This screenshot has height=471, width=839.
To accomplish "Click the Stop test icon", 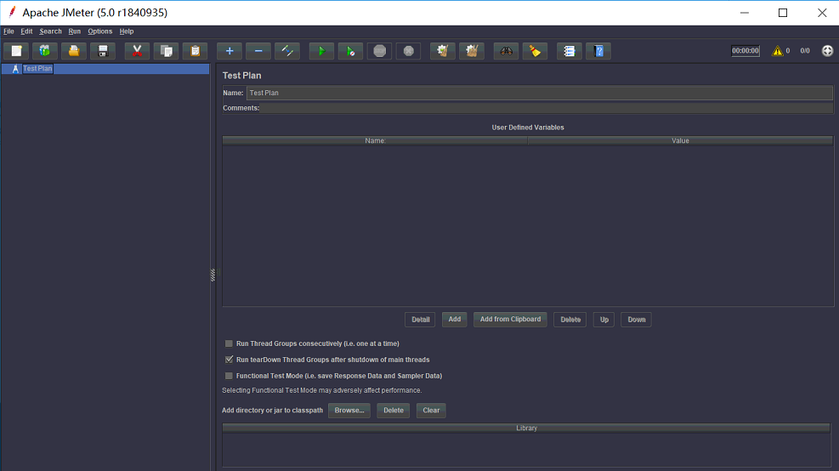I will click(x=379, y=51).
